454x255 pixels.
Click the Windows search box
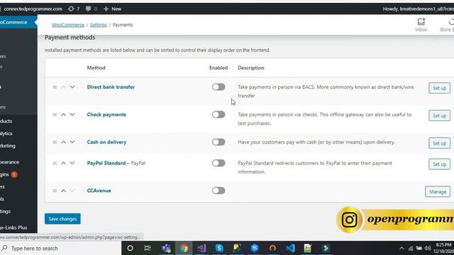click(x=60, y=248)
